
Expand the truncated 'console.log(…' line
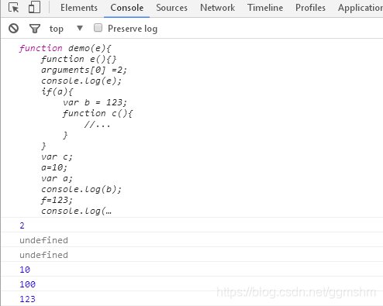(x=76, y=211)
